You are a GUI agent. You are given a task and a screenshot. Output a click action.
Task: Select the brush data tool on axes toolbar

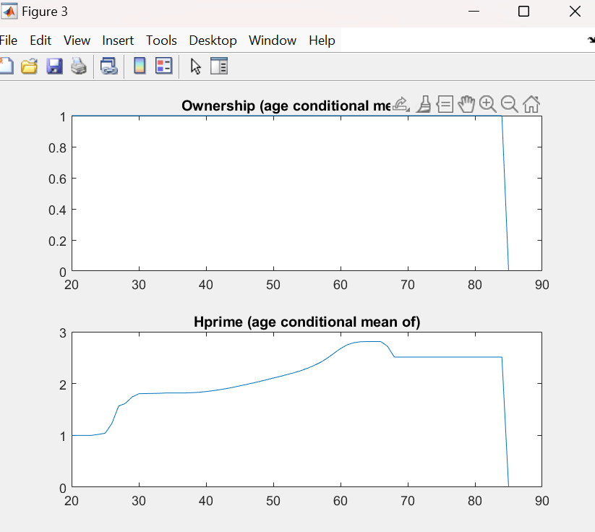424,104
